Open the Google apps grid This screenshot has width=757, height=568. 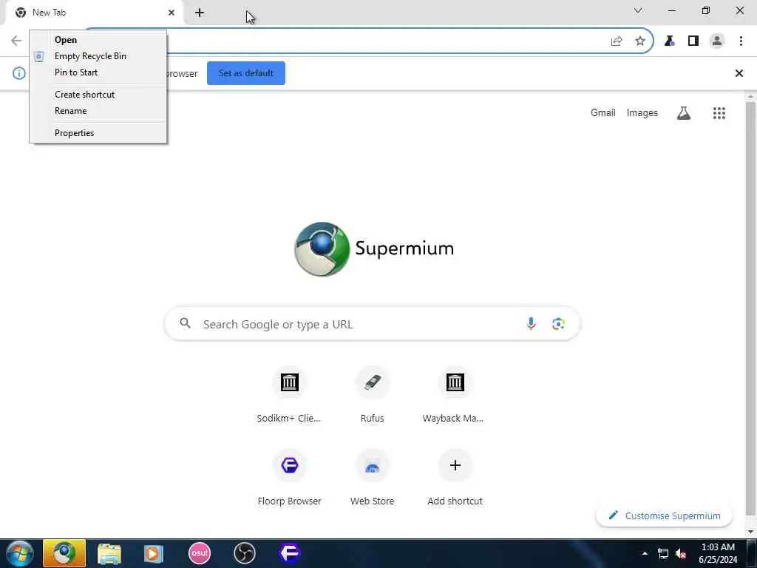pyautogui.click(x=719, y=113)
